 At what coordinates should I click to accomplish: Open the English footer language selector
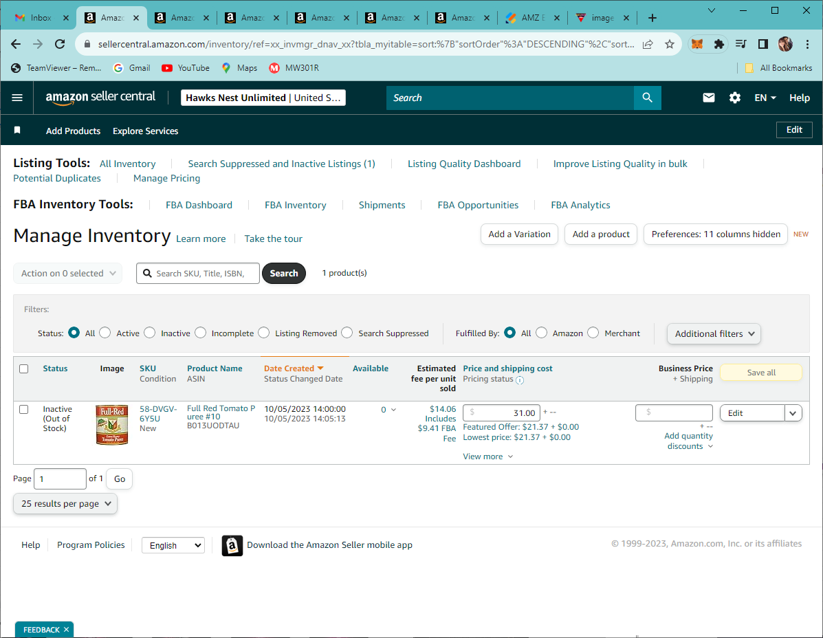click(x=173, y=546)
